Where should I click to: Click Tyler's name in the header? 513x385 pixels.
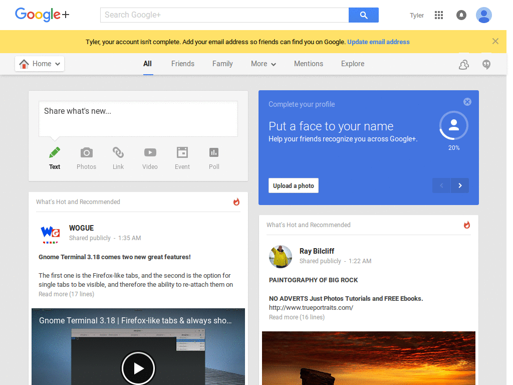(x=417, y=16)
